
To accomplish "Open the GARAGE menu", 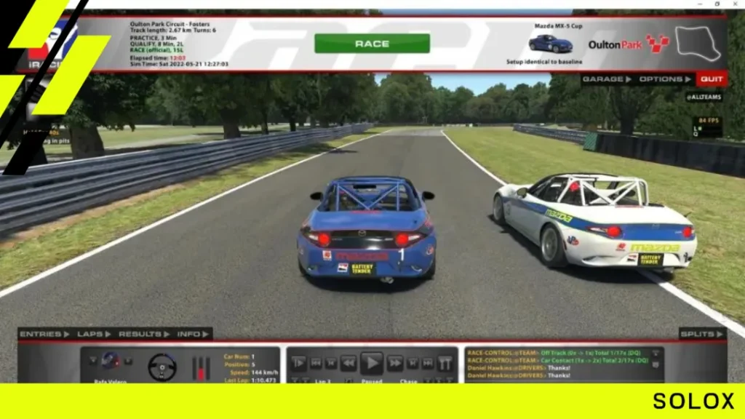I will [607, 79].
